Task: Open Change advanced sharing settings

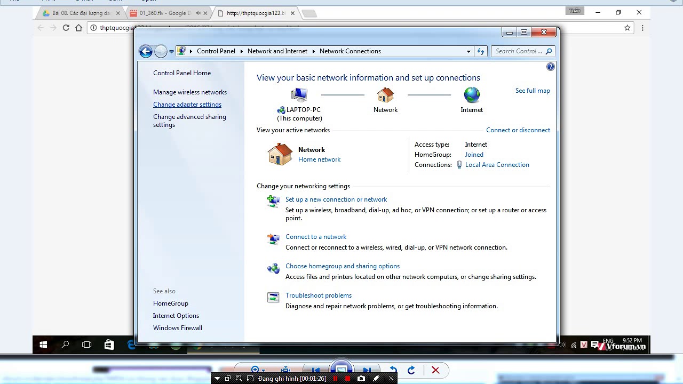Action: point(189,121)
